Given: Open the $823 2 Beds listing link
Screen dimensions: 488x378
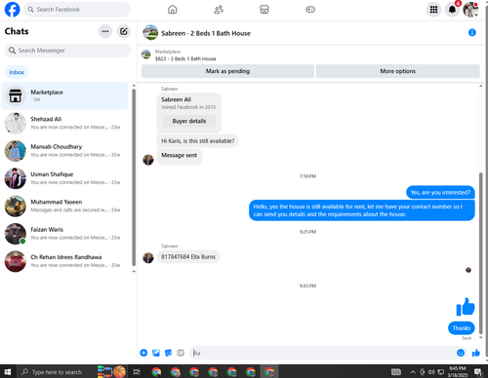Looking at the screenshot, I should coord(185,58).
